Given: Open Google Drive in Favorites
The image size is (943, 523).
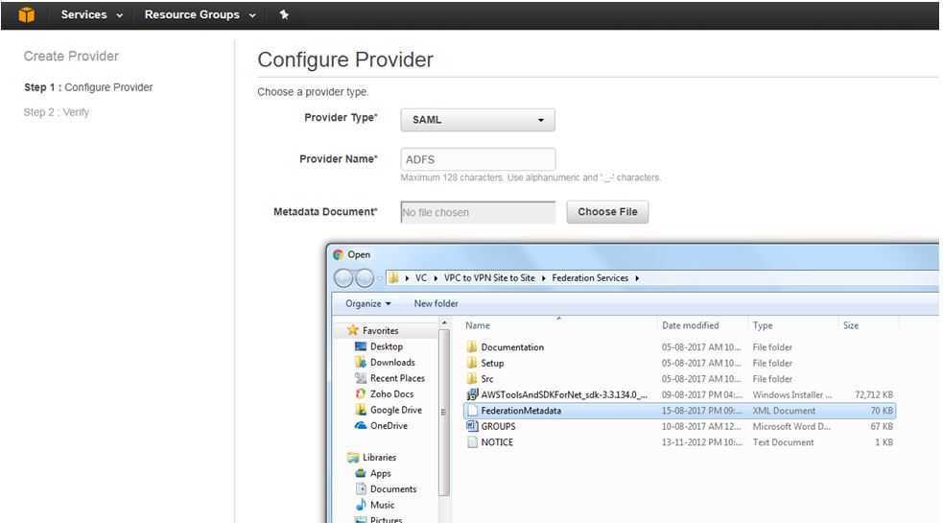Looking at the screenshot, I should [x=395, y=410].
